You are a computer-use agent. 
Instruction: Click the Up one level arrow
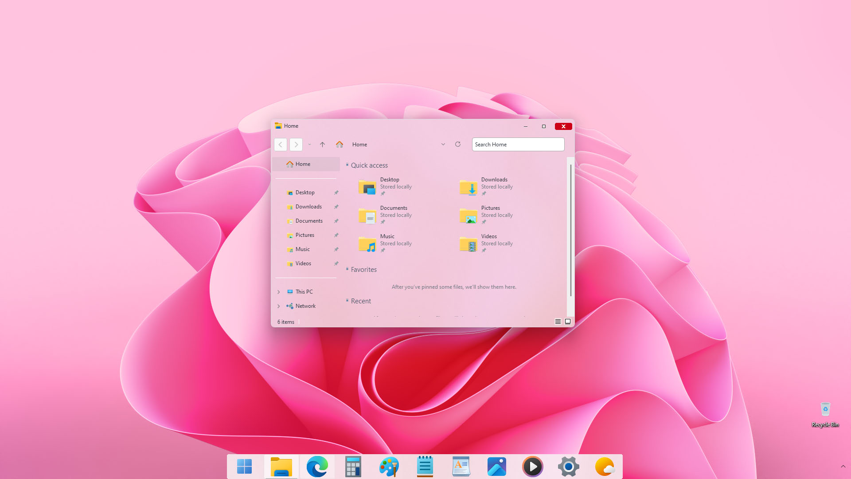click(322, 145)
